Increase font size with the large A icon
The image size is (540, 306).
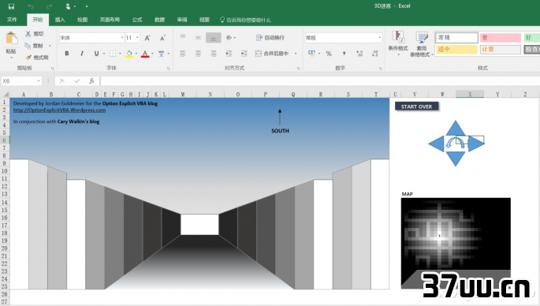tap(147, 38)
